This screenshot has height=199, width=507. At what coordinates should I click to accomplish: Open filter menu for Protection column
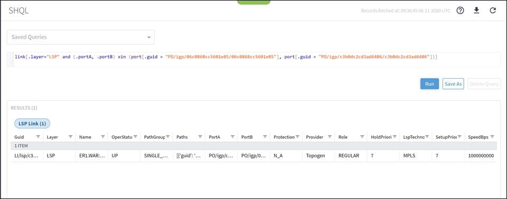pos(297,137)
